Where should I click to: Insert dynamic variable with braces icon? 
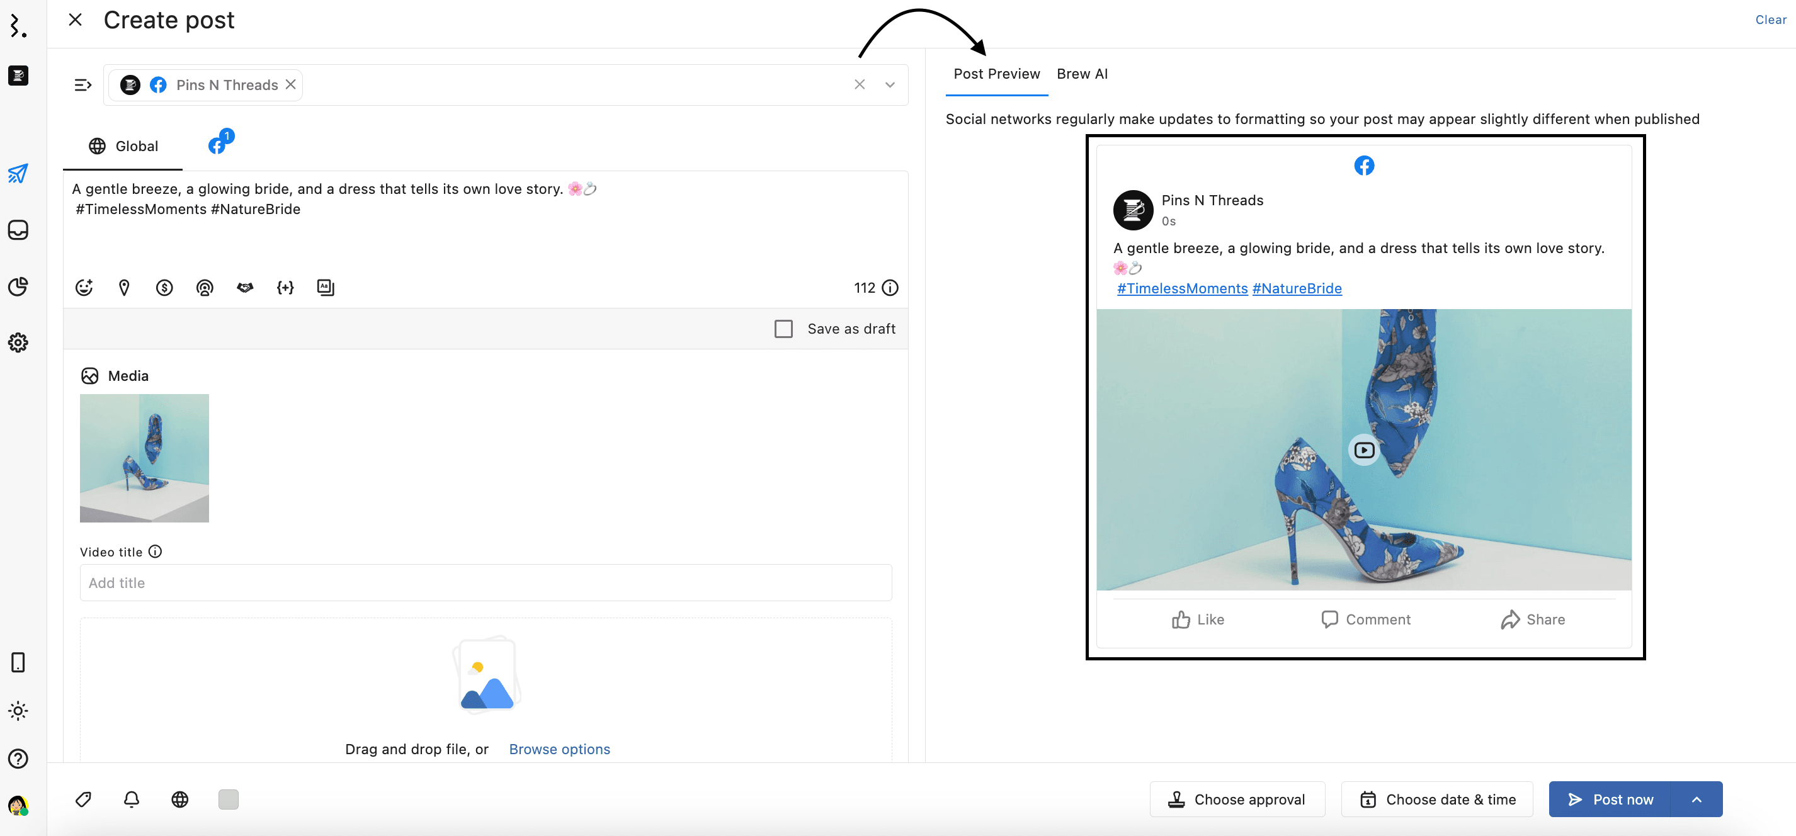[285, 287]
